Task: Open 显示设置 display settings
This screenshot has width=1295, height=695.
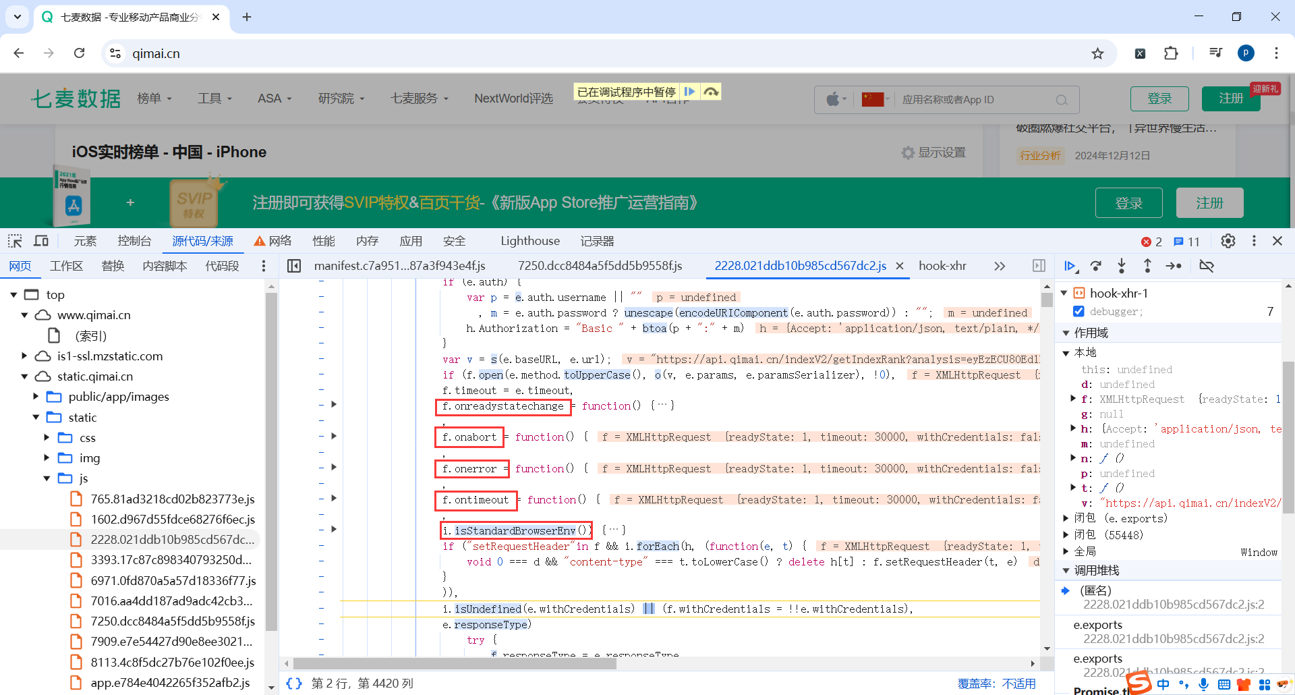Action: click(x=934, y=152)
